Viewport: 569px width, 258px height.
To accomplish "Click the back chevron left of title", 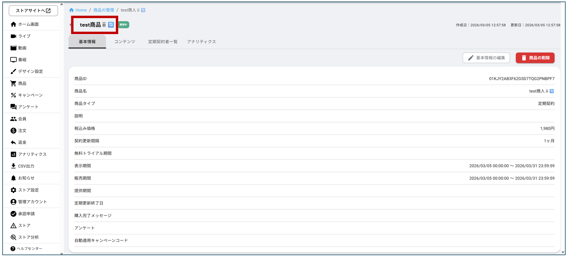I will [70, 25].
